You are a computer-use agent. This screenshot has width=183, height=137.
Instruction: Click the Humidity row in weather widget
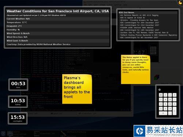[58, 30]
